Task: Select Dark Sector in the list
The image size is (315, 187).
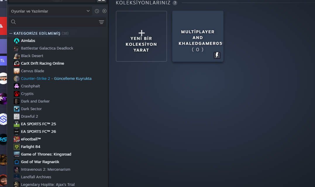Action: pos(31,109)
